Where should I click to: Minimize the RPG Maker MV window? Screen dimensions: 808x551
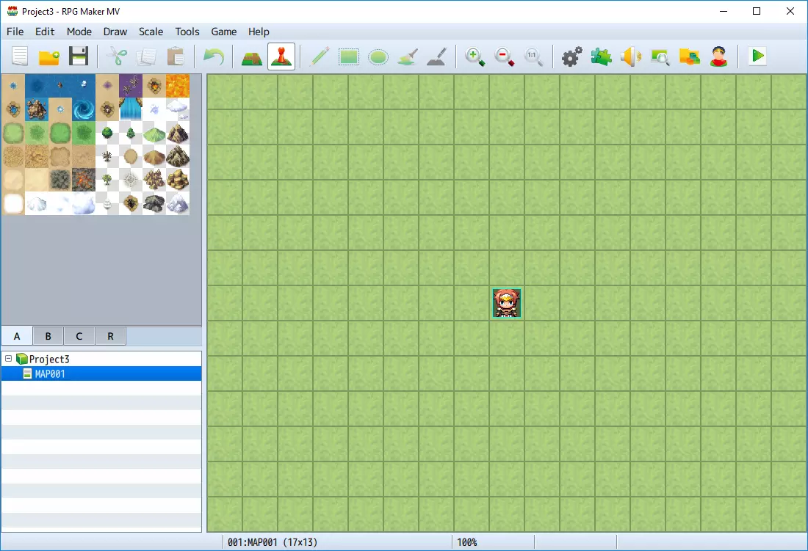pyautogui.click(x=724, y=11)
